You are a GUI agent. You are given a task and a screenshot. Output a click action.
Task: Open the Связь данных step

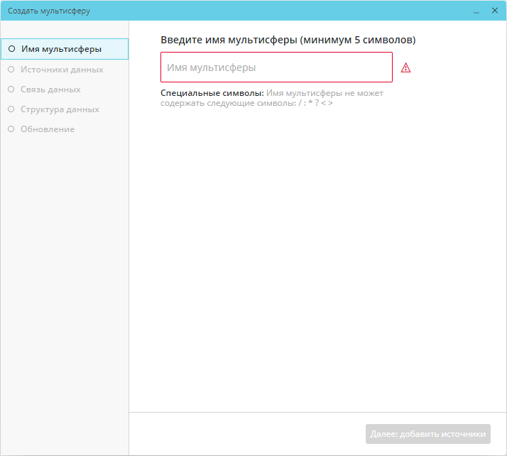[50, 89]
